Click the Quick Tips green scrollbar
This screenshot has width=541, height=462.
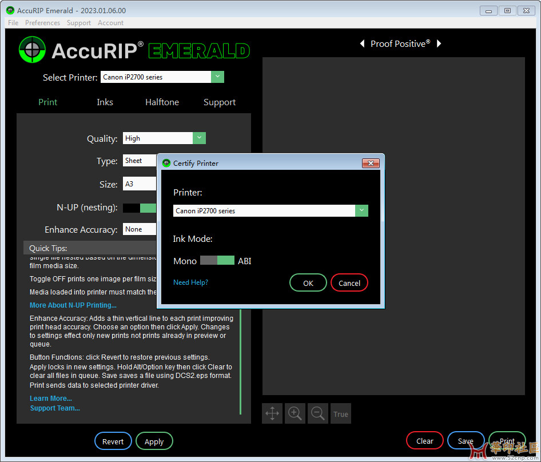240,361
